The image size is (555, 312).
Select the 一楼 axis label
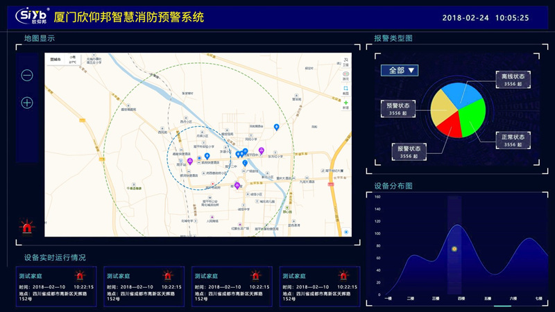(388, 299)
